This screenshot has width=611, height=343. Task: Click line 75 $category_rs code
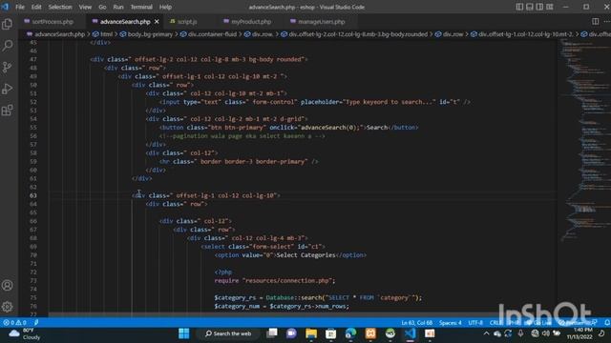tap(318, 298)
